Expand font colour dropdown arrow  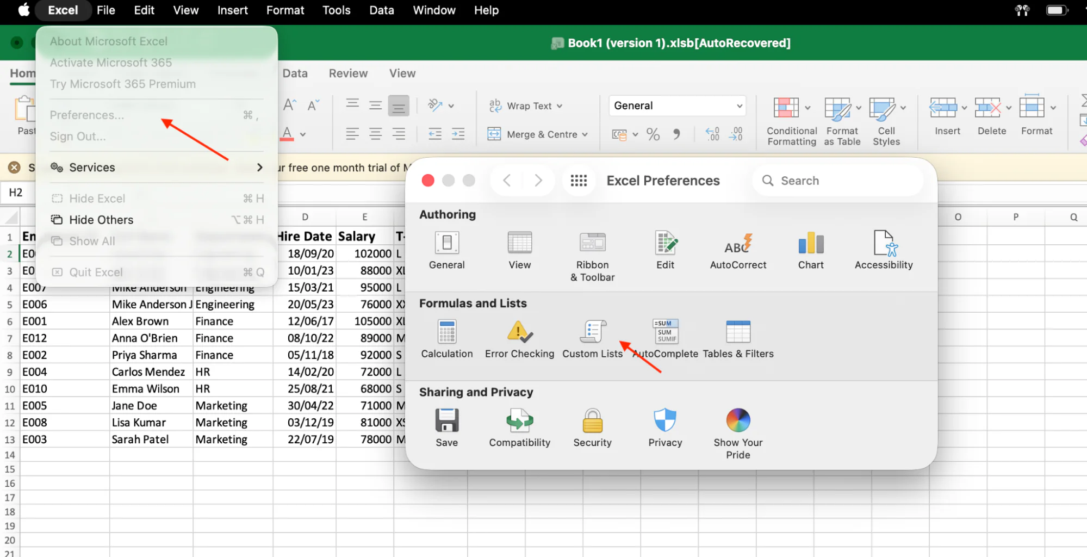pyautogui.click(x=303, y=134)
